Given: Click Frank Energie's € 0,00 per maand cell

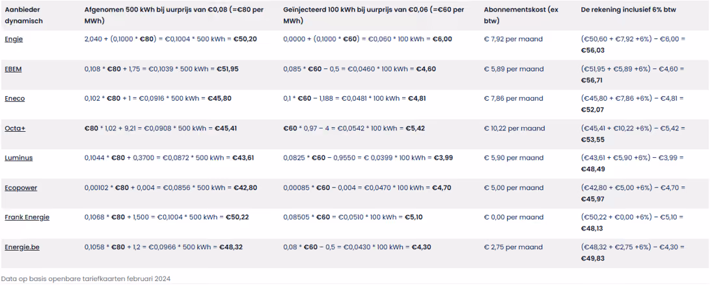Looking at the screenshot, I should point(513,217).
